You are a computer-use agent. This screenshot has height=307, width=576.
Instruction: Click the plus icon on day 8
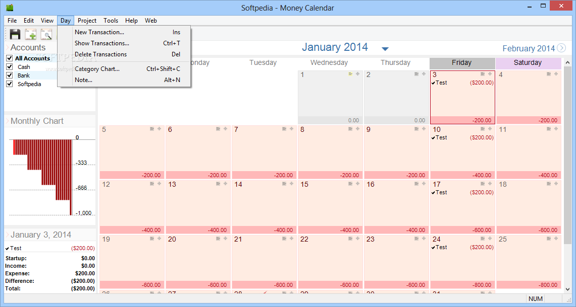click(x=358, y=129)
